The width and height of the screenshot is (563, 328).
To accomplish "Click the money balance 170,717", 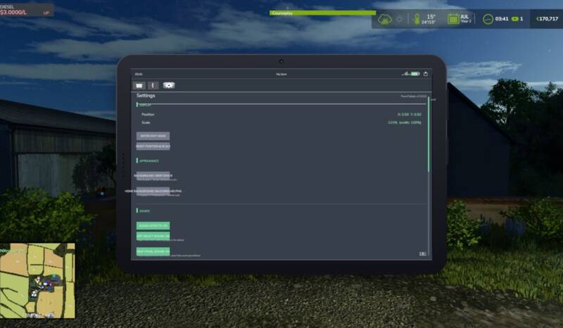I will pos(548,19).
